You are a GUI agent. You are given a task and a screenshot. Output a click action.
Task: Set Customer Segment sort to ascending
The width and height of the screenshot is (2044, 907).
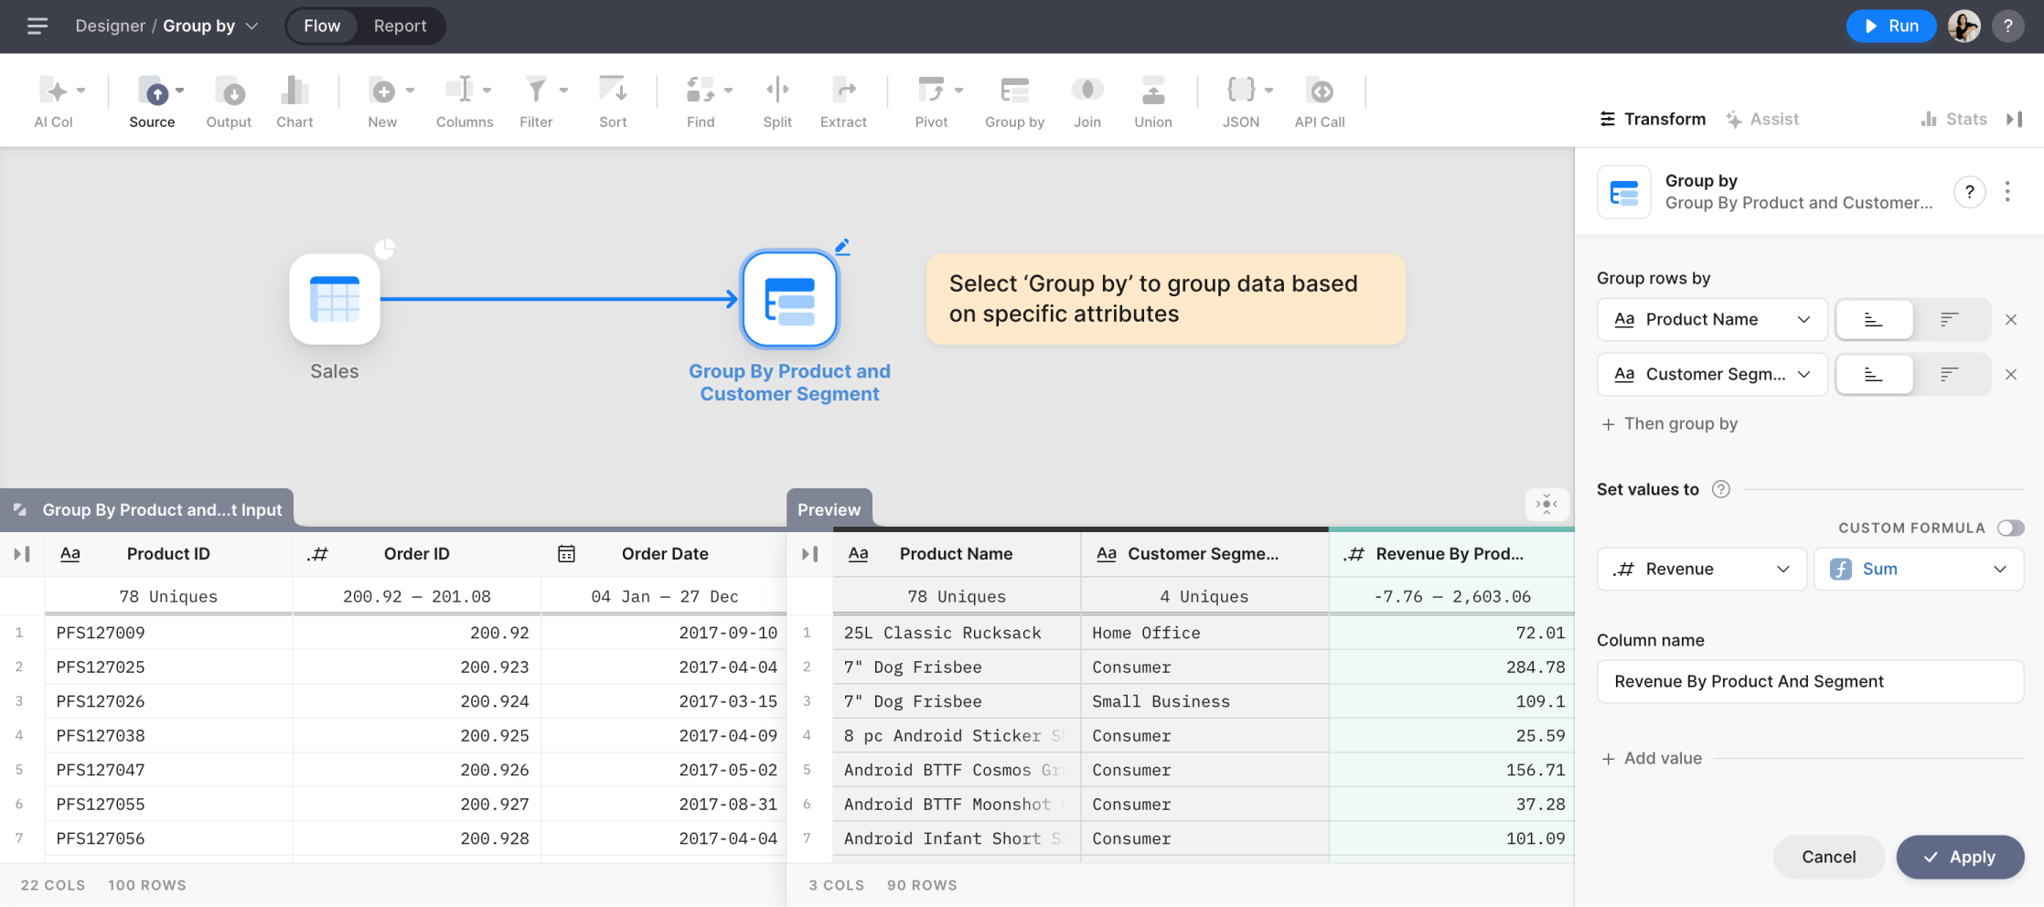click(x=1874, y=375)
